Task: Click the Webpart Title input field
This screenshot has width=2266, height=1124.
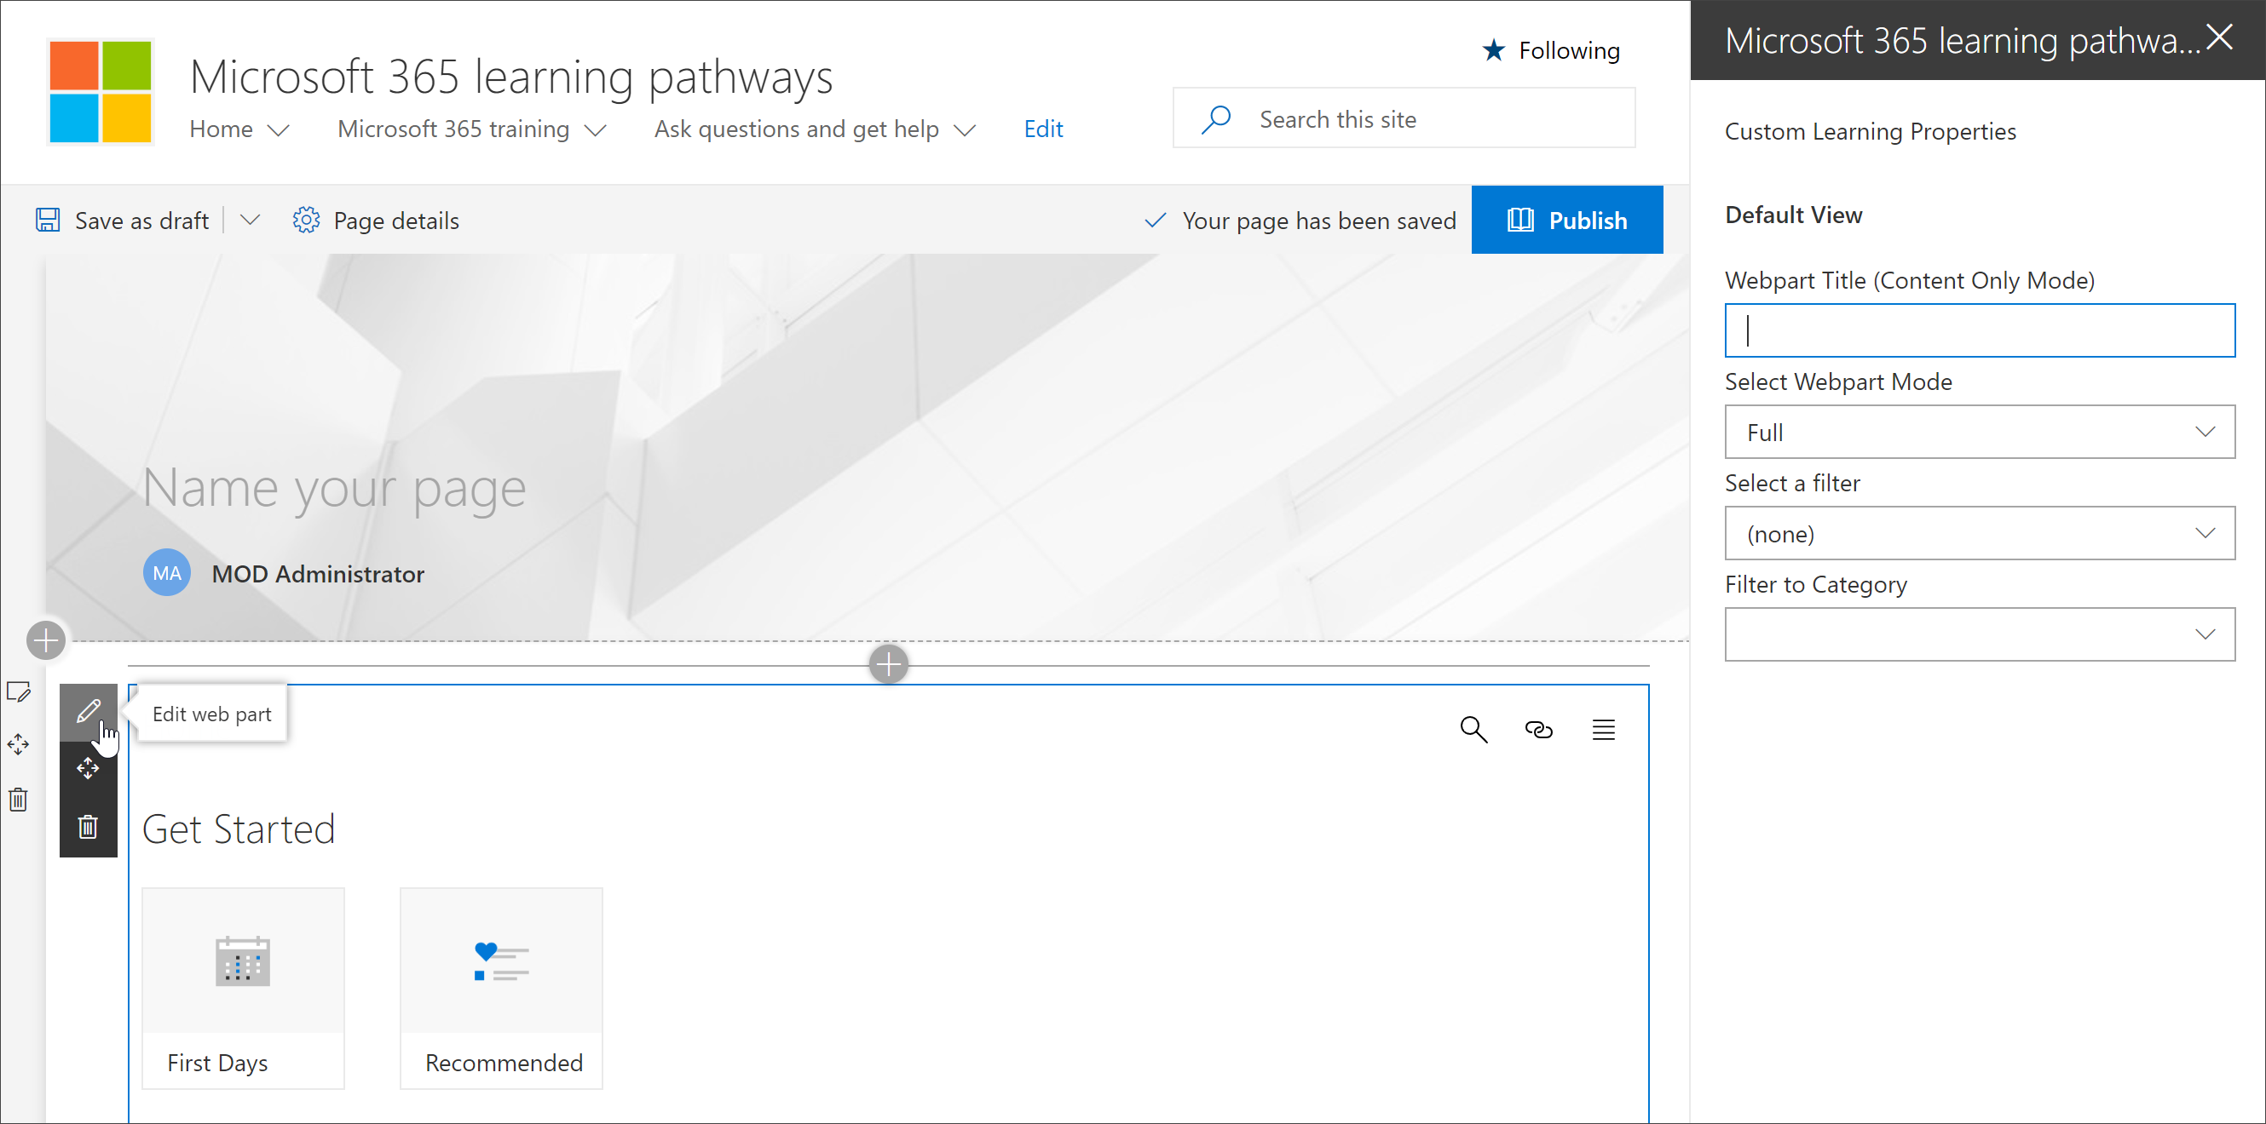Action: (x=1981, y=330)
